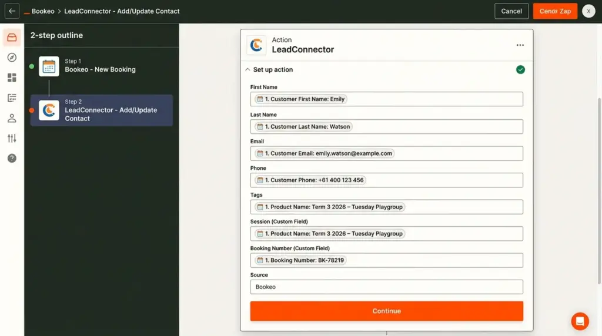The image size is (602, 336).
Task: Click the 2-step outline heading
Action: pos(56,35)
